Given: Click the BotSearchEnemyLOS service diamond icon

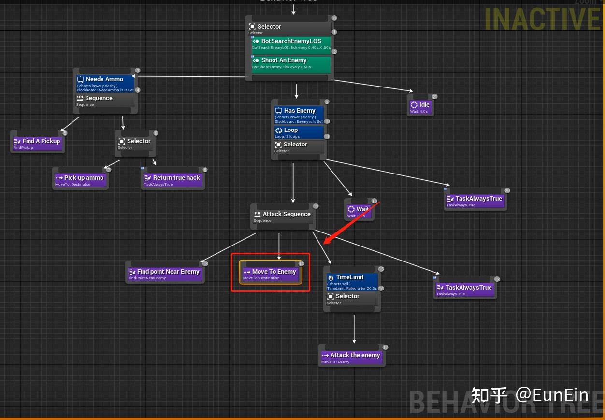Looking at the screenshot, I should pos(257,41).
